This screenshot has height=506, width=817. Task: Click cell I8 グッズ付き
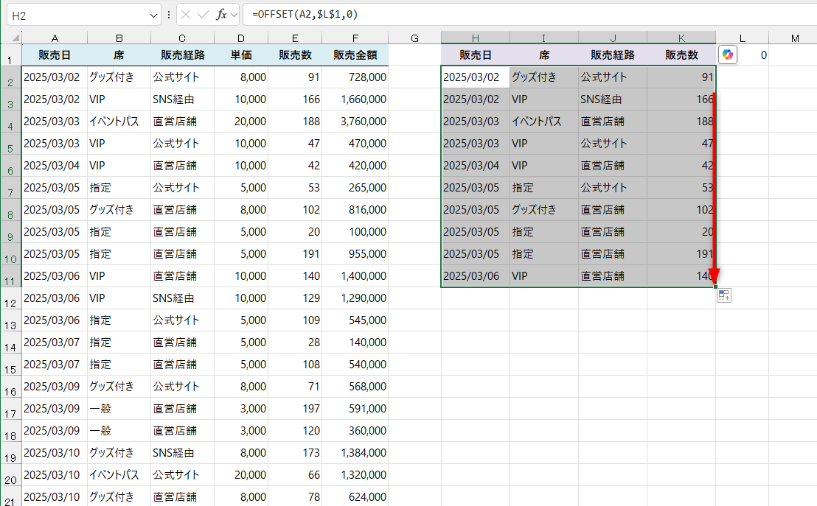tap(544, 210)
